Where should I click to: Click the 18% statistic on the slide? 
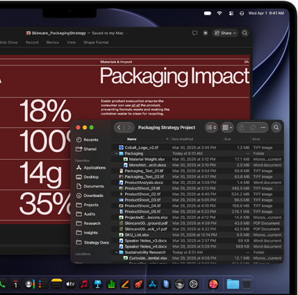[45, 110]
